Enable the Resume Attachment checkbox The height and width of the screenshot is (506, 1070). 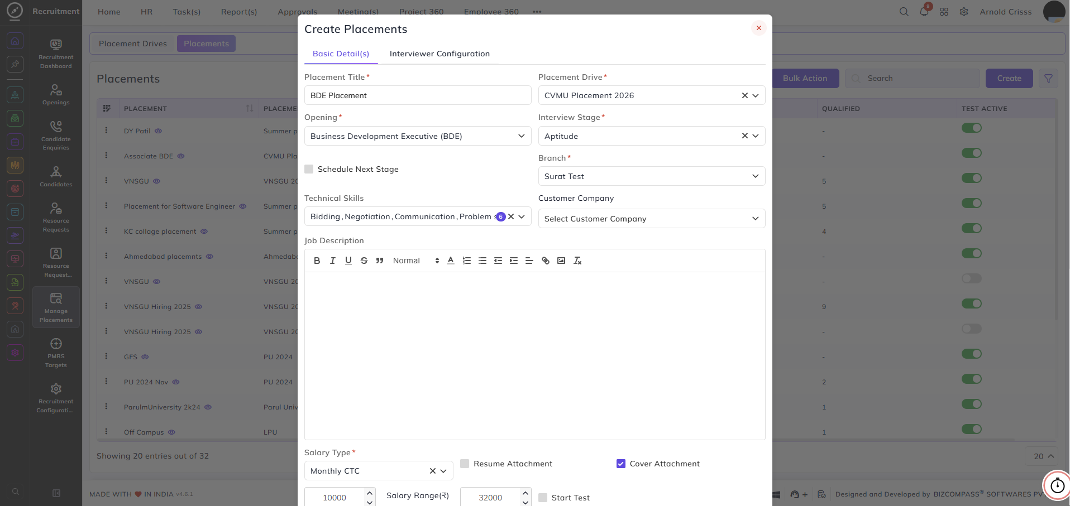pyautogui.click(x=465, y=464)
